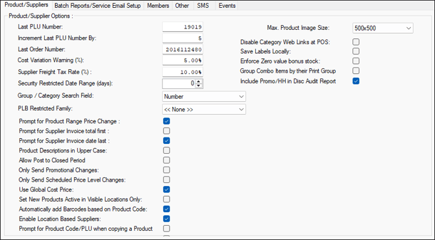Click the Increment Last PLU Number By label
The image size is (435, 240).
pyautogui.click(x=57, y=38)
